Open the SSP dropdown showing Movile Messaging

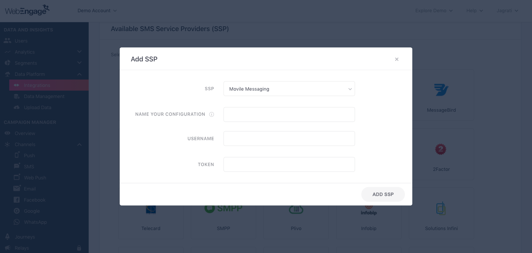289,89
